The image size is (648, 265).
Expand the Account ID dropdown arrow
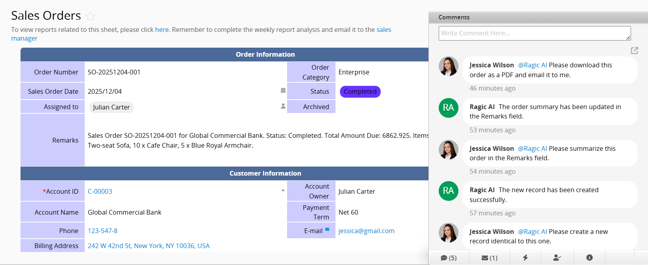(283, 191)
